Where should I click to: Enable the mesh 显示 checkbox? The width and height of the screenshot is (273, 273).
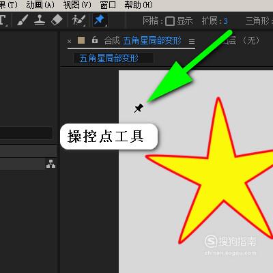click(170, 21)
